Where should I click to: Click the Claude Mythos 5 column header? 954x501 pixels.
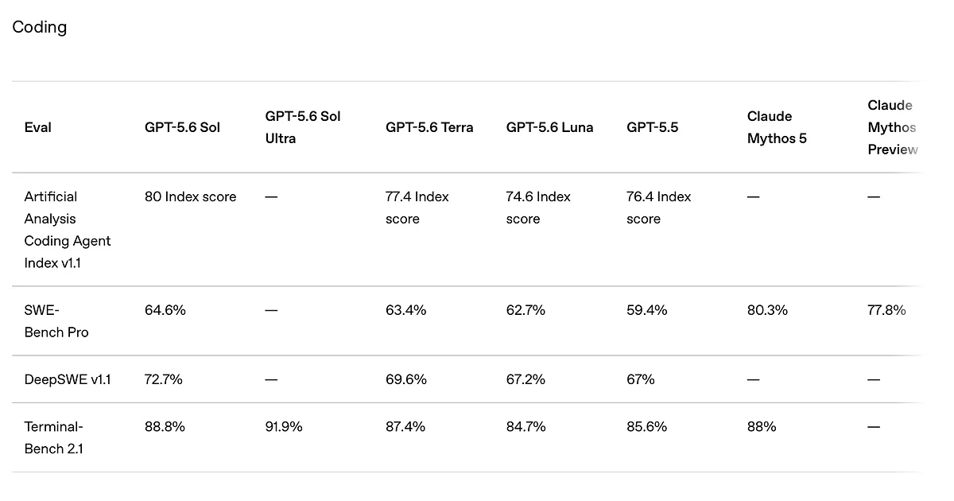(777, 127)
